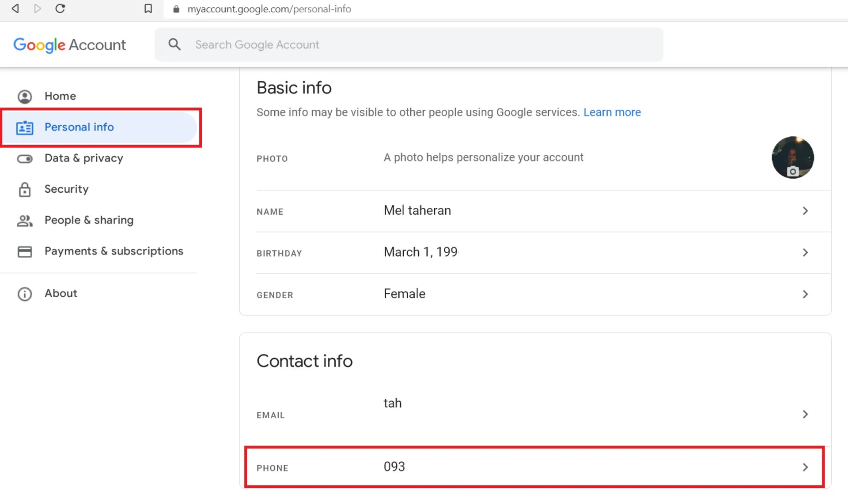Change the profile photo thumbnail
This screenshot has width=848, height=501.
792,157
